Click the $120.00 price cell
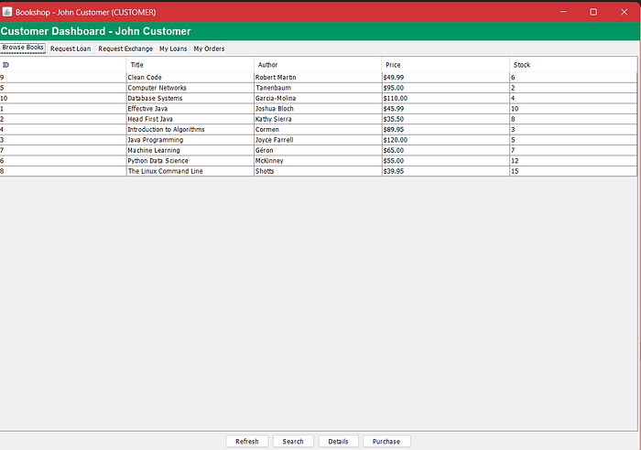Screen dimensions: 641x450 pyautogui.click(x=446, y=140)
